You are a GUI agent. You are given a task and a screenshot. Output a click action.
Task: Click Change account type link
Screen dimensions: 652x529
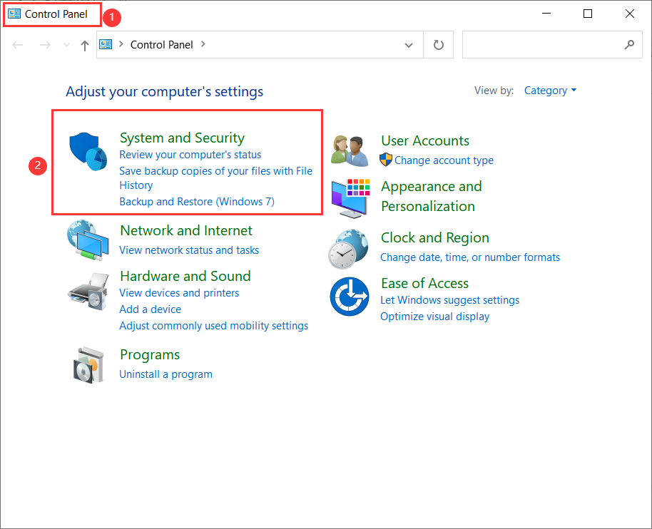click(x=444, y=160)
